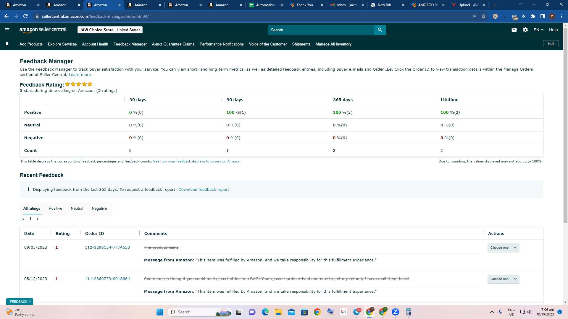Open Account Health in the navigation bar
This screenshot has height=319, width=568.
coord(95,44)
